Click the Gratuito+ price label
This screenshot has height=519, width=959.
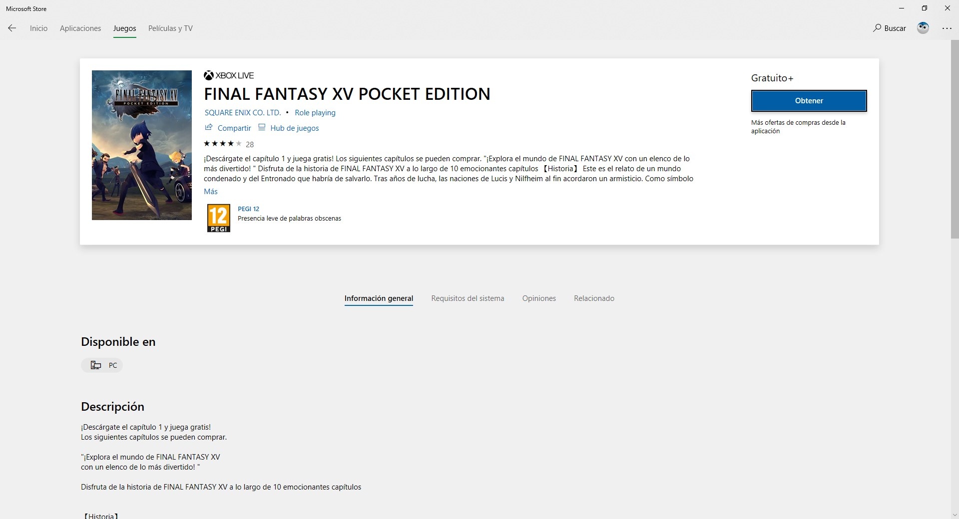(772, 78)
